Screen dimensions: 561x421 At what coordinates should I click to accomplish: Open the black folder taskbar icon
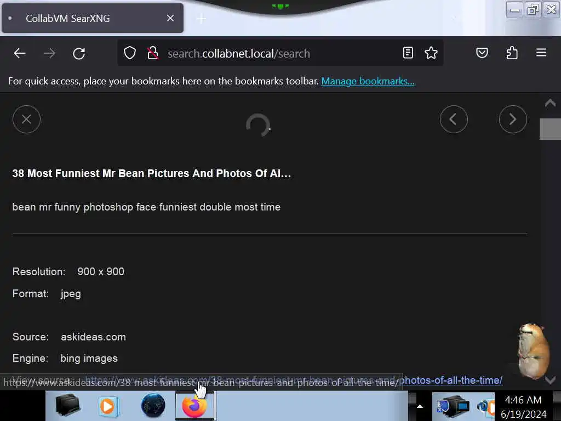tap(68, 406)
